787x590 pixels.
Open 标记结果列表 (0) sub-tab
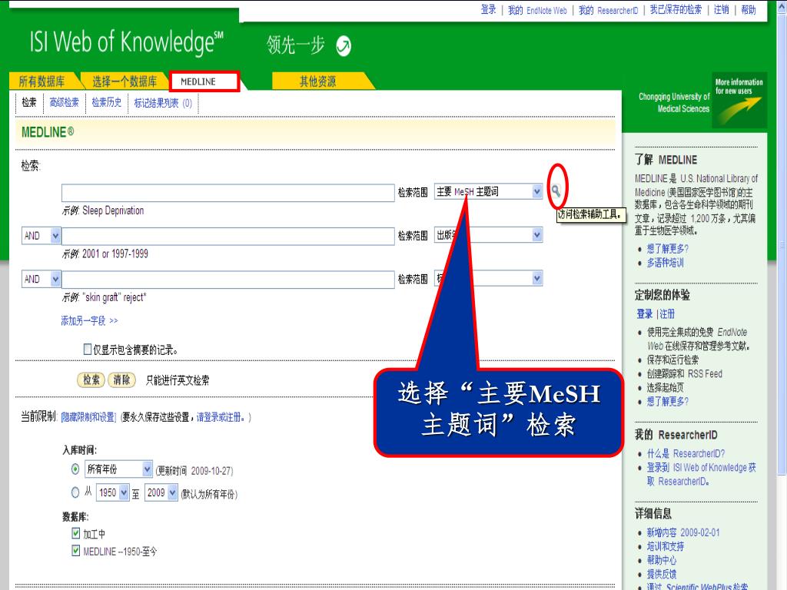coord(163,103)
